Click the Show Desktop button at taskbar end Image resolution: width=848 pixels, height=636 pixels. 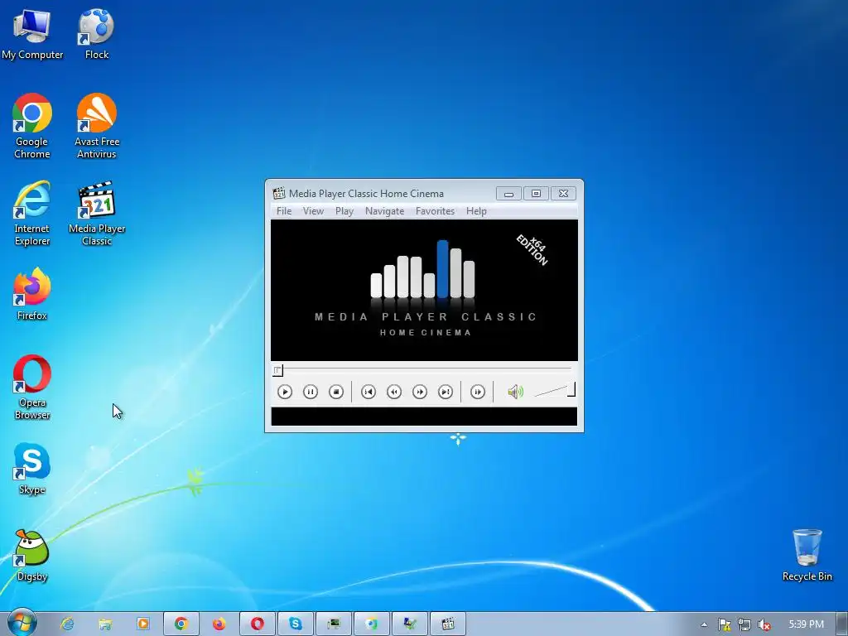(x=842, y=624)
